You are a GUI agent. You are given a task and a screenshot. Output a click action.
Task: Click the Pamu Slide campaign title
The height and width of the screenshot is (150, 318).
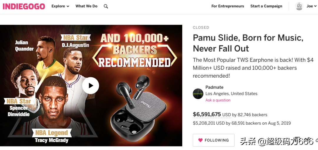tap(248, 43)
